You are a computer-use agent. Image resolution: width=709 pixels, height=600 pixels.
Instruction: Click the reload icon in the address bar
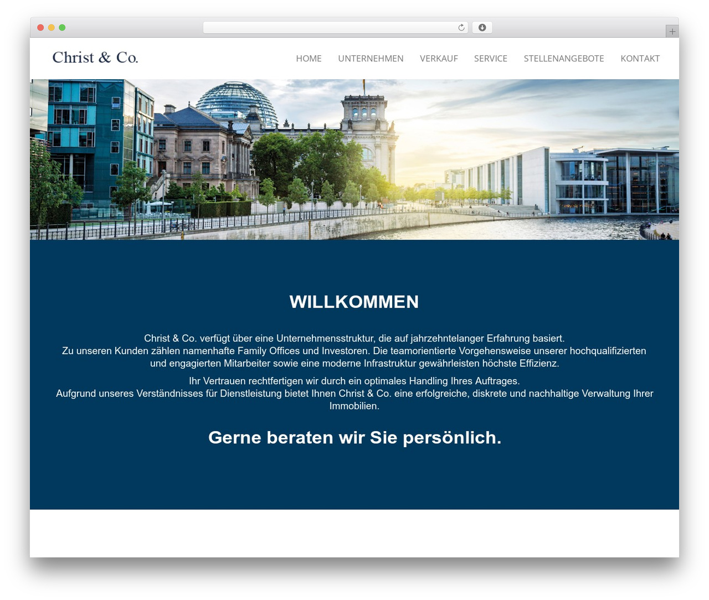click(x=461, y=28)
